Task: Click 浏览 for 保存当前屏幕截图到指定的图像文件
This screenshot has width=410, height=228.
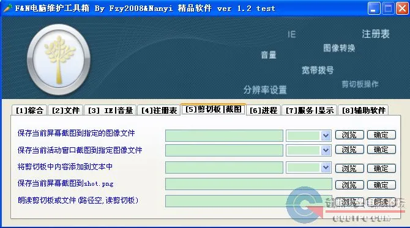Action: (x=349, y=134)
